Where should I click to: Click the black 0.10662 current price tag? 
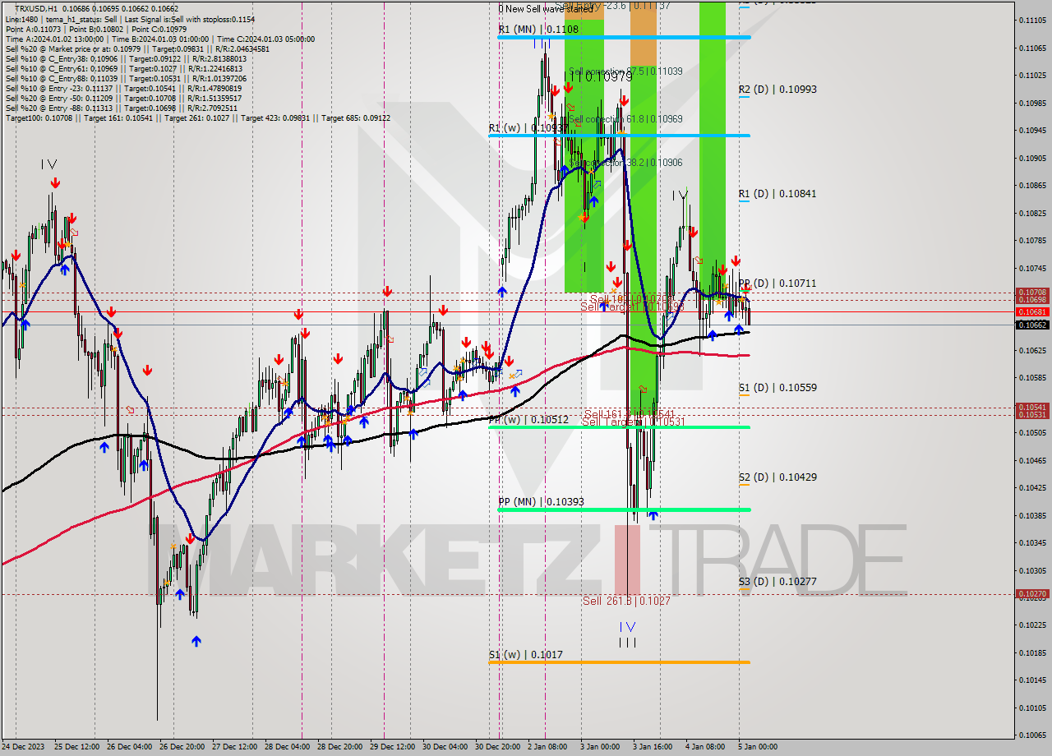[x=1032, y=325]
